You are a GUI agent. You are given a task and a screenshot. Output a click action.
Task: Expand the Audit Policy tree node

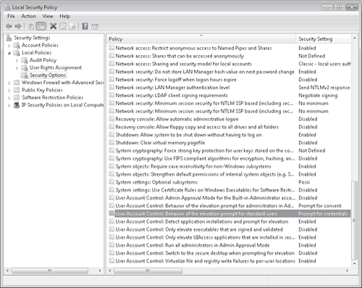pos(17,60)
